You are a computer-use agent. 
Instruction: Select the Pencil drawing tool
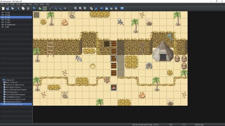click(51, 8)
